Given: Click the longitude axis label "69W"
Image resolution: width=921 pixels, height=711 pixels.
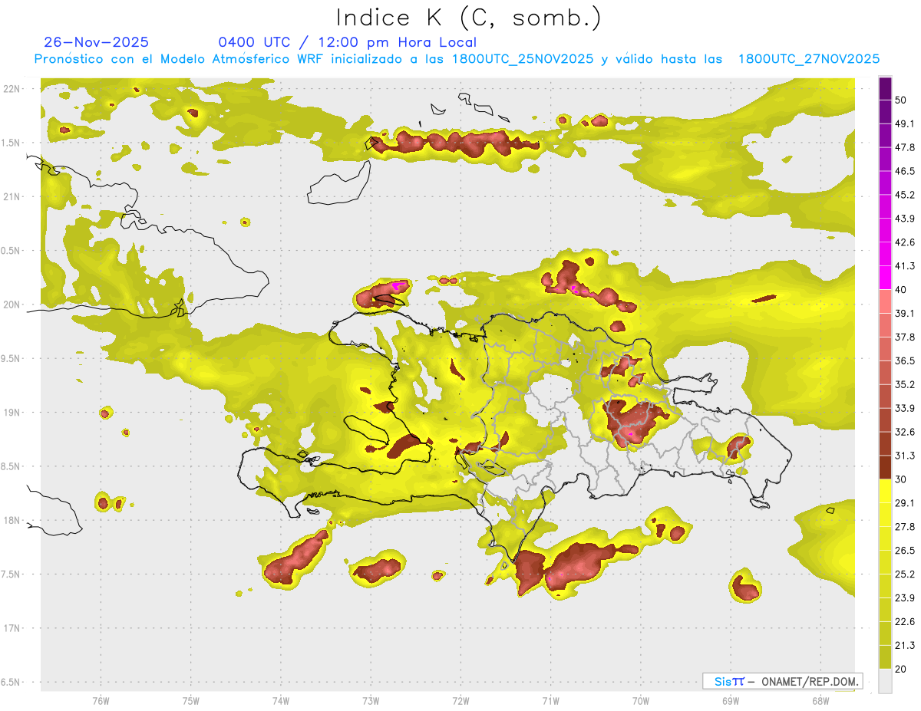Looking at the screenshot, I should pos(730,701).
